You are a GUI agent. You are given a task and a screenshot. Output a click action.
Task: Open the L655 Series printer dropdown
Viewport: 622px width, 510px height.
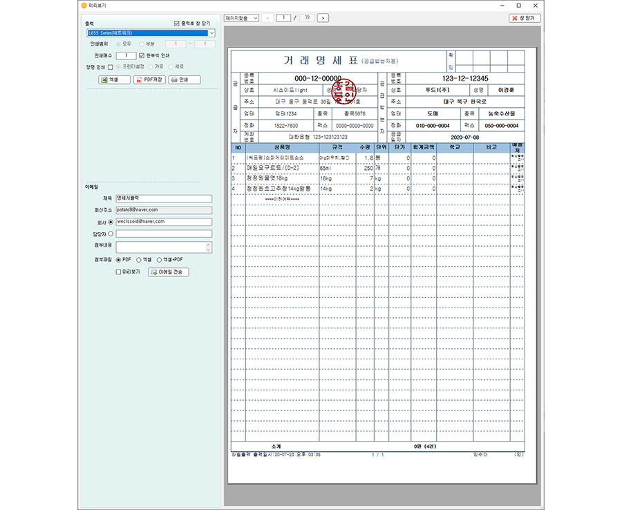pyautogui.click(x=211, y=32)
